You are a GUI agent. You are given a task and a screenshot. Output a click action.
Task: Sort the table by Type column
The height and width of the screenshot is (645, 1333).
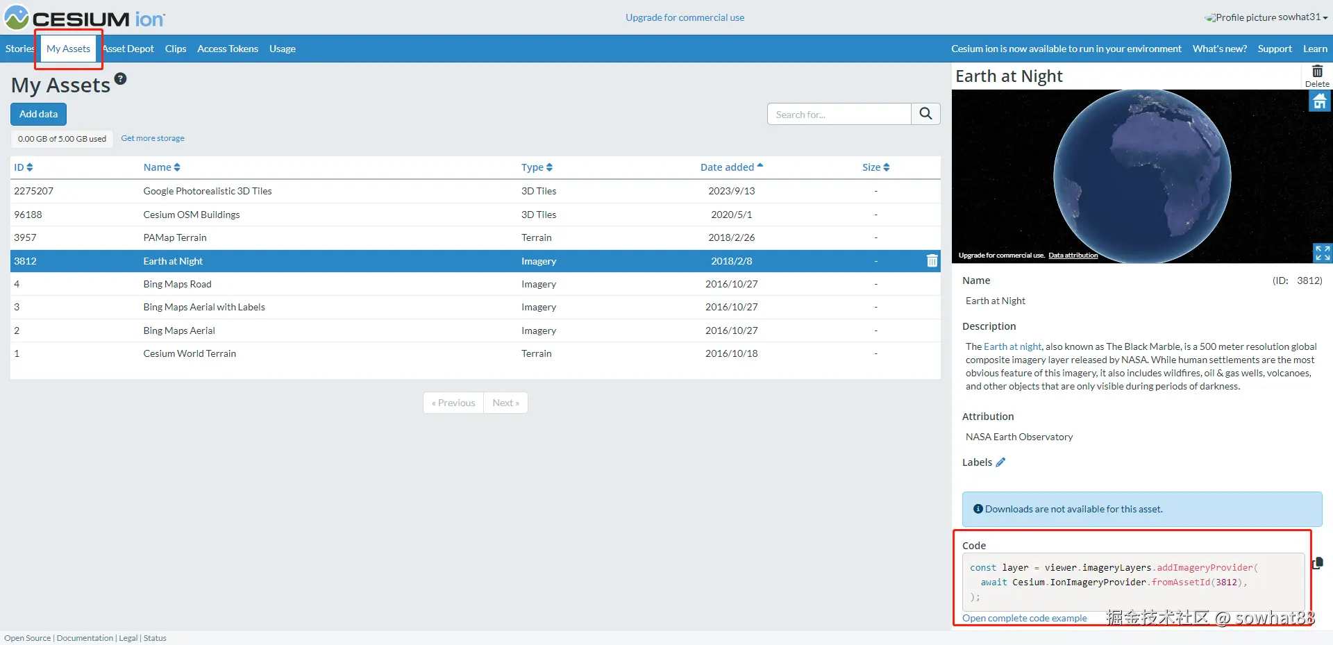pyautogui.click(x=537, y=167)
